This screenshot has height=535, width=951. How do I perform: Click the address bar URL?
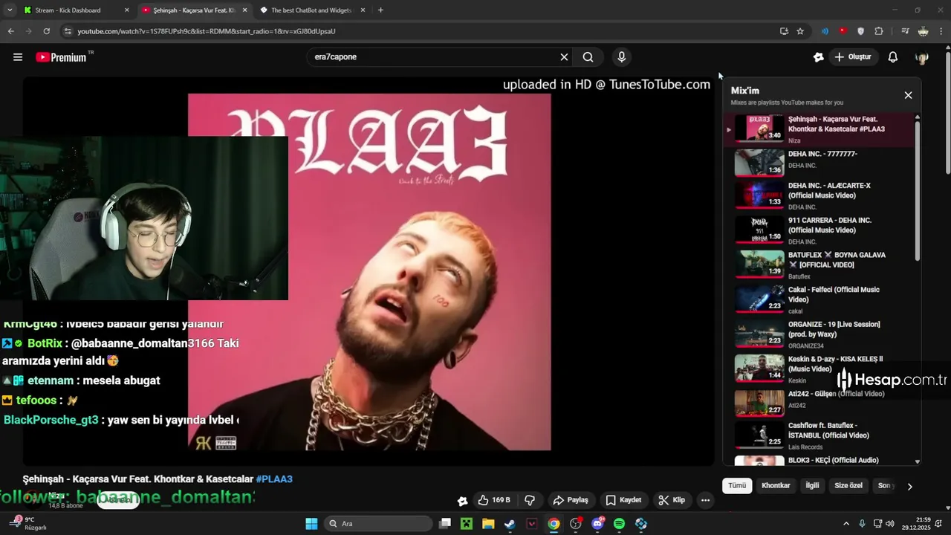point(207,31)
